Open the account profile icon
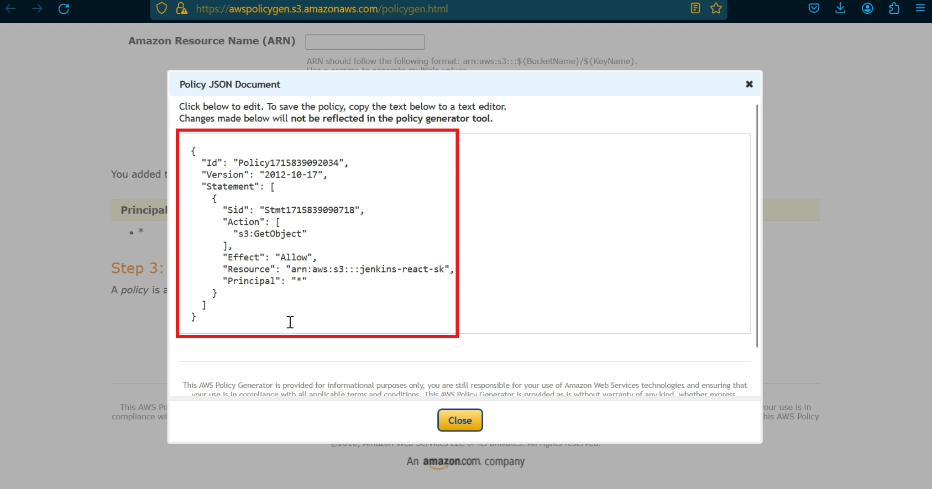The width and height of the screenshot is (932, 489). [867, 8]
